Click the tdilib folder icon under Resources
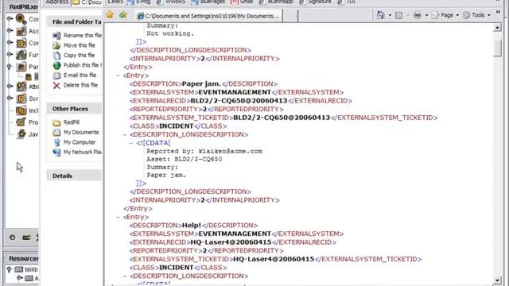Viewport: 509px width, 286px height. pyautogui.click(x=19, y=269)
